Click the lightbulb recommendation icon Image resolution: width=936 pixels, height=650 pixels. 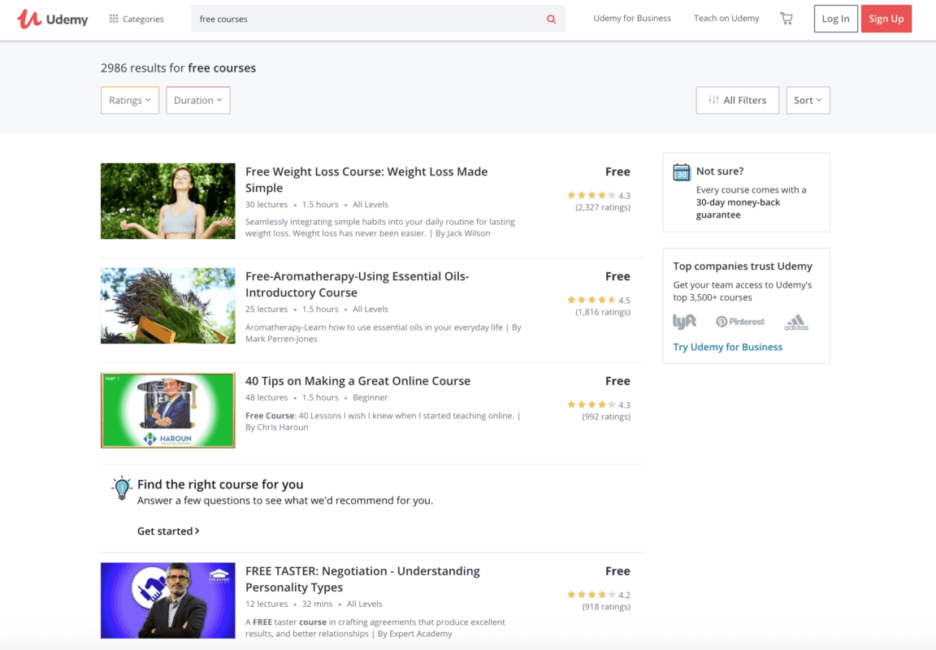pyautogui.click(x=121, y=487)
